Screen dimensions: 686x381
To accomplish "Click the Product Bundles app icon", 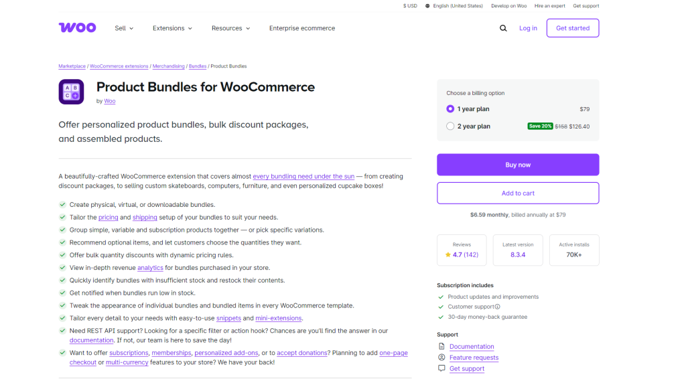I will pos(71,92).
